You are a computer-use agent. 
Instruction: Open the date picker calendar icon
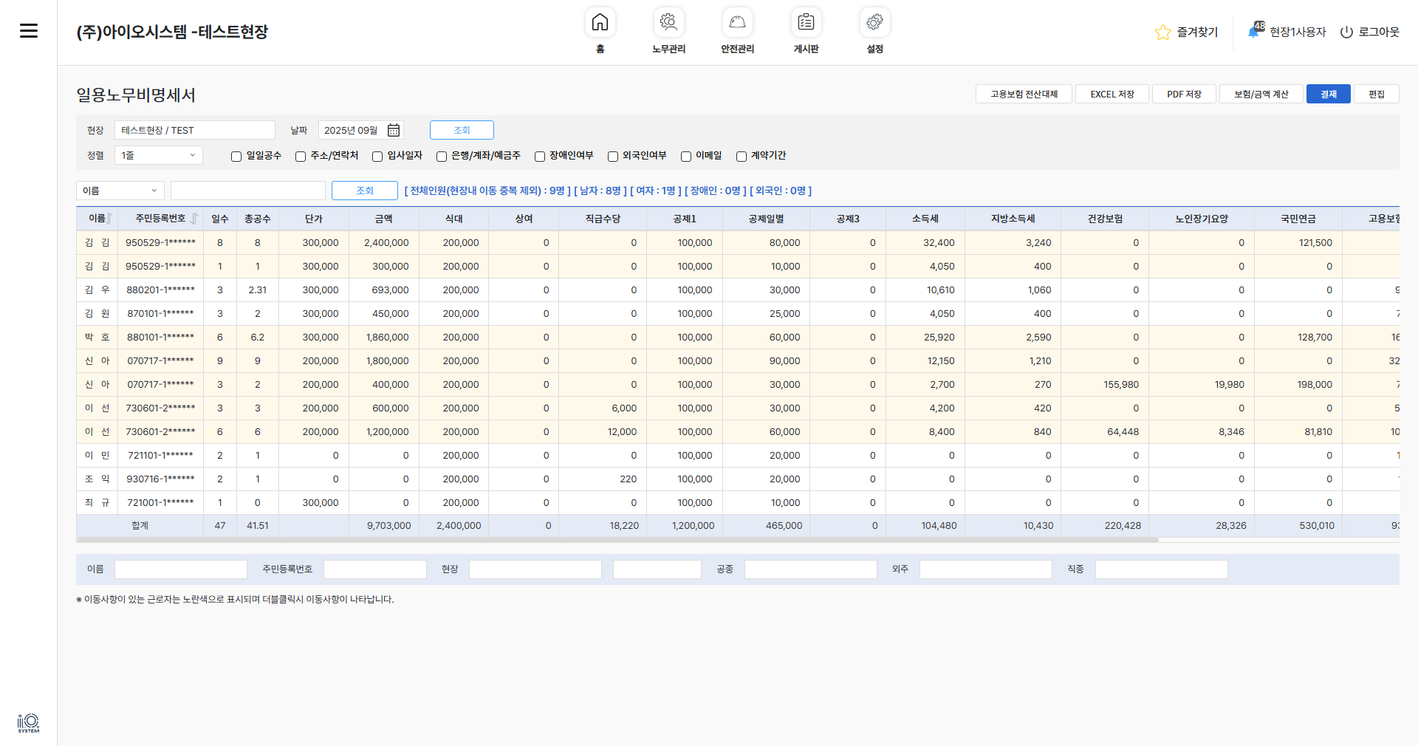pyautogui.click(x=394, y=131)
